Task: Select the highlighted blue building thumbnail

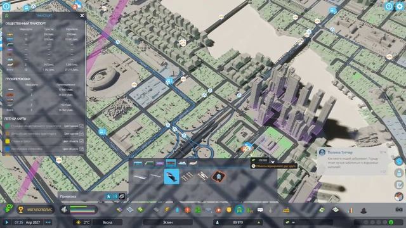Action: click(x=171, y=177)
